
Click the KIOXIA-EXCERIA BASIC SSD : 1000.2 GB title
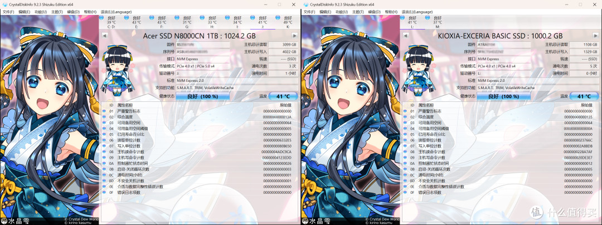pyautogui.click(x=500, y=36)
